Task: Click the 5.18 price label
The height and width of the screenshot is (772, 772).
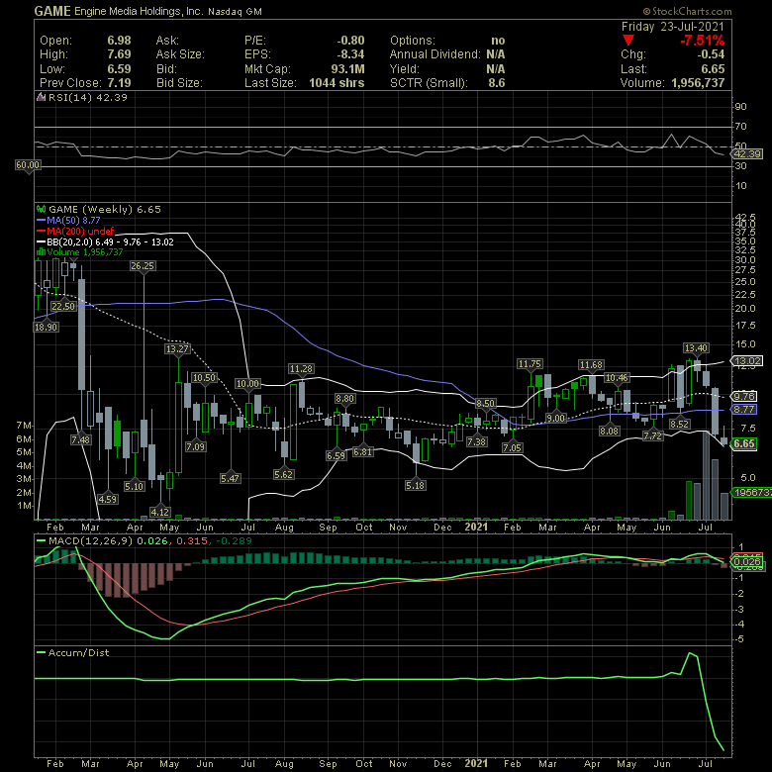Action: 415,485
